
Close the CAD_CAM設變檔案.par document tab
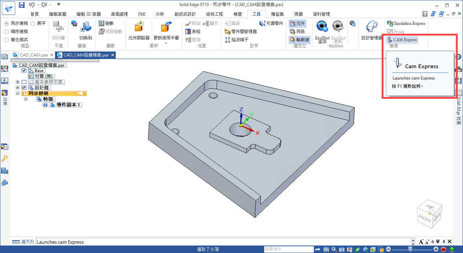(x=113, y=55)
